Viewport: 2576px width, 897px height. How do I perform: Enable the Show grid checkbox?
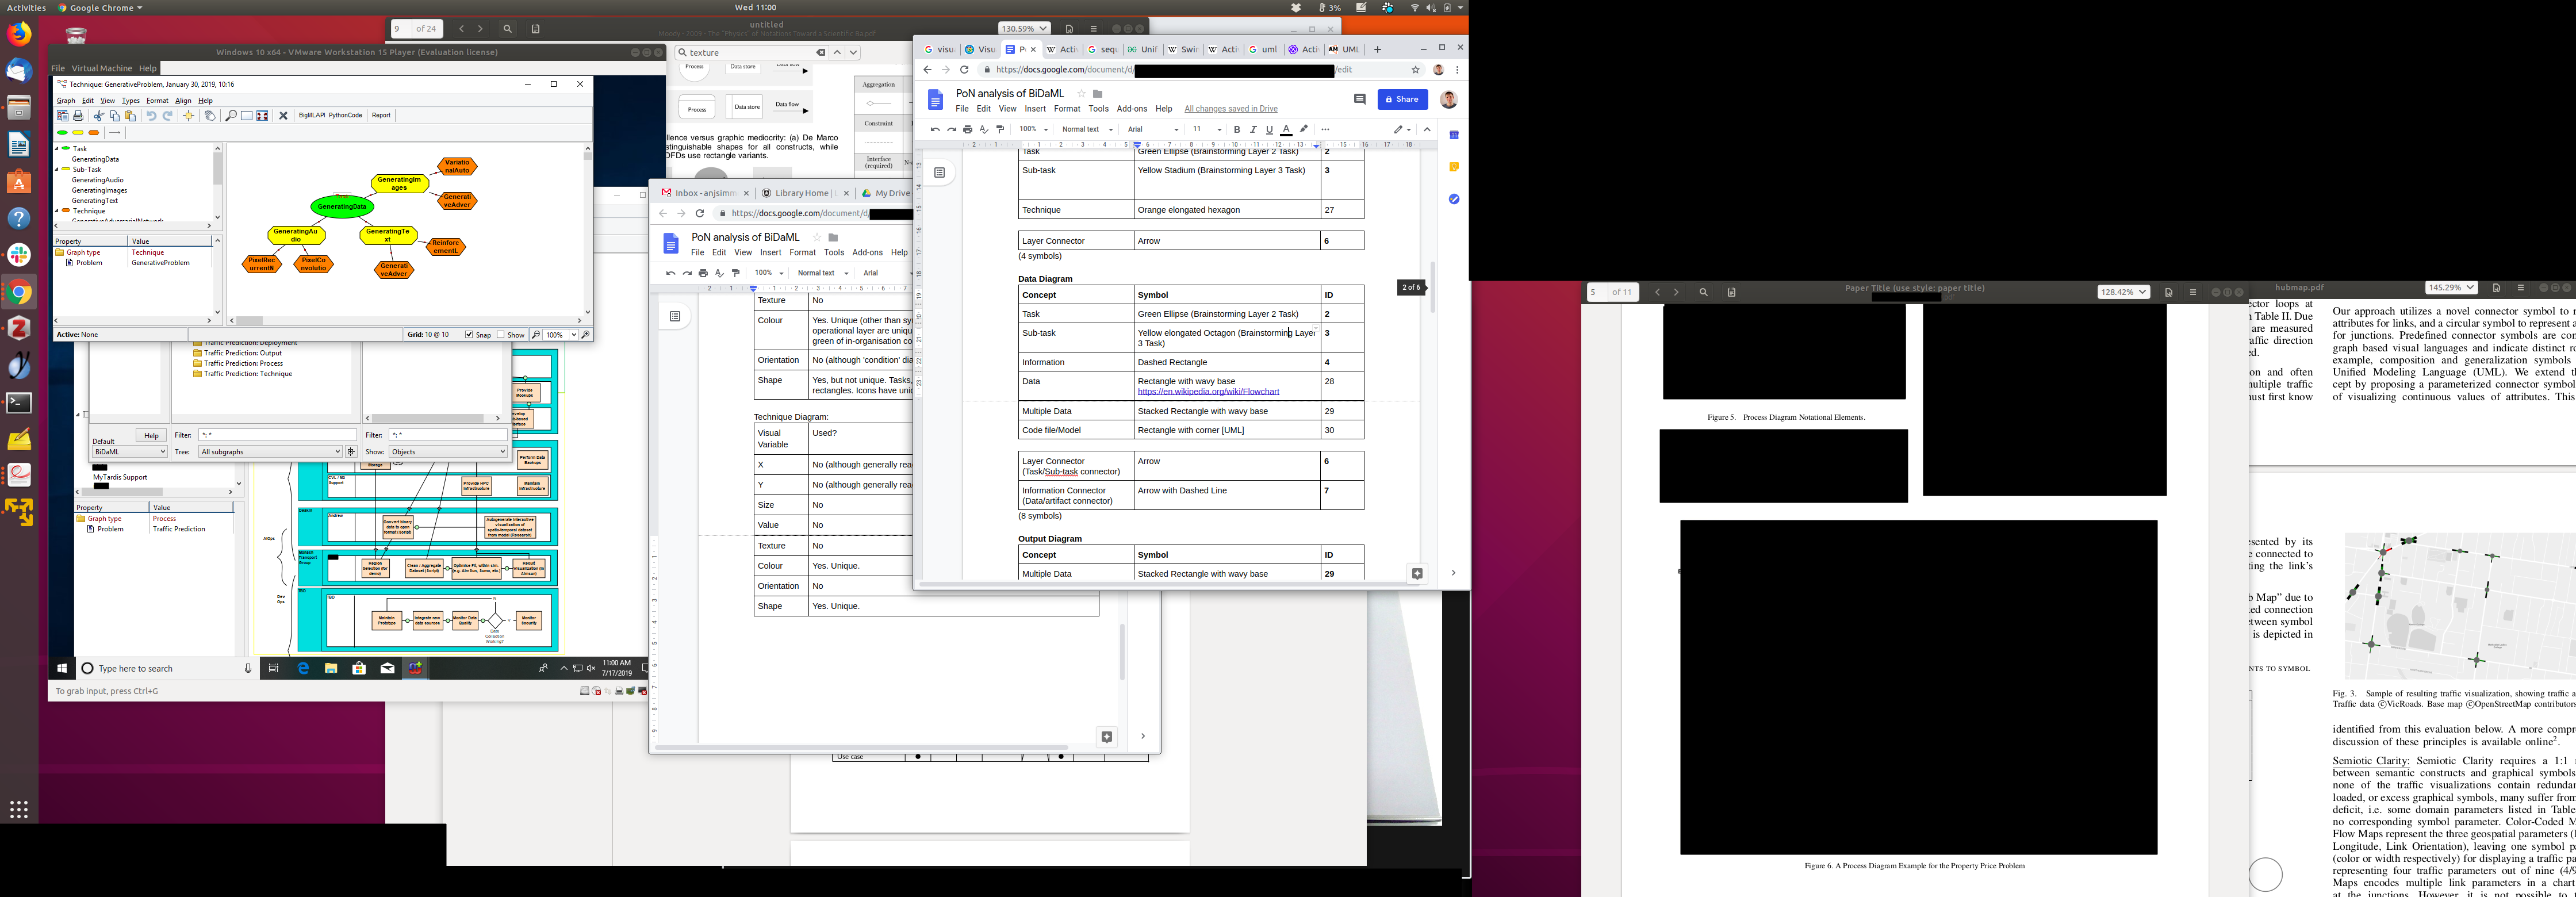click(x=501, y=335)
